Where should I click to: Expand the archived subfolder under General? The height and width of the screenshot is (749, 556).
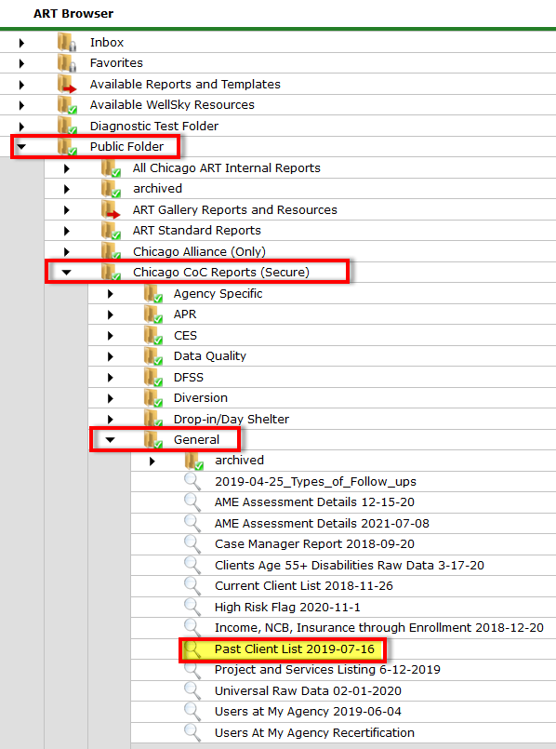152,461
